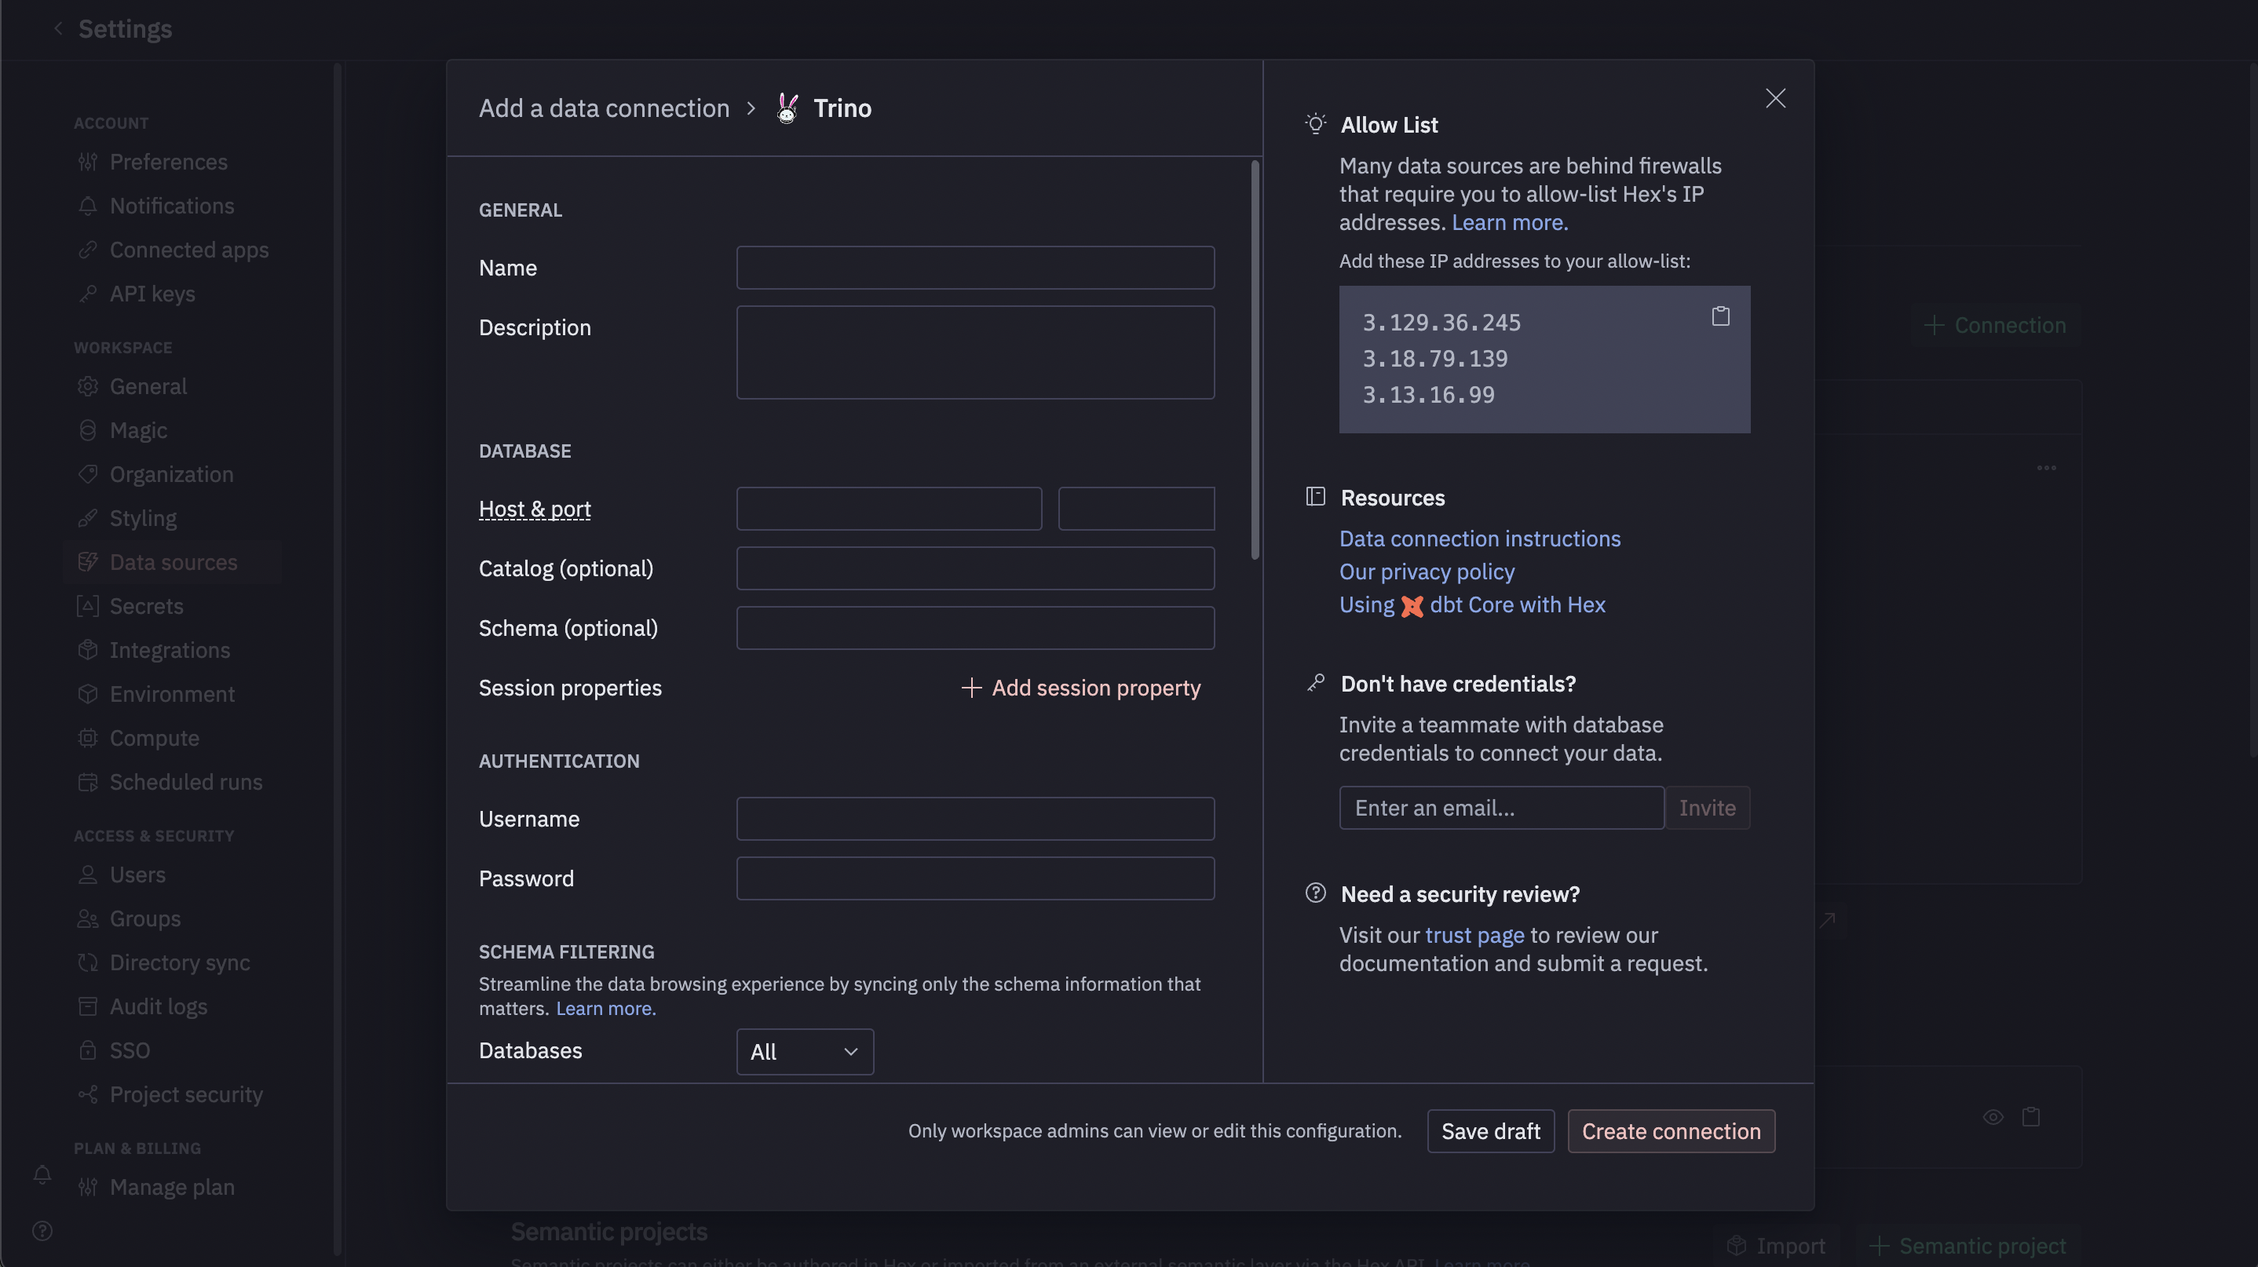This screenshot has width=2258, height=1267.
Task: Open the Data connection instructions link
Action: (1480, 539)
